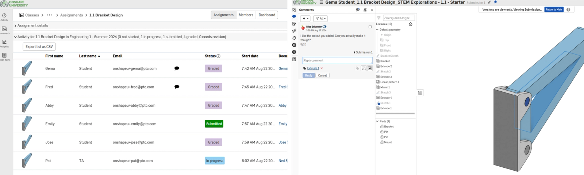Screen dimensions: 584x175
Task: Close the Comments panel
Action: (372, 10)
